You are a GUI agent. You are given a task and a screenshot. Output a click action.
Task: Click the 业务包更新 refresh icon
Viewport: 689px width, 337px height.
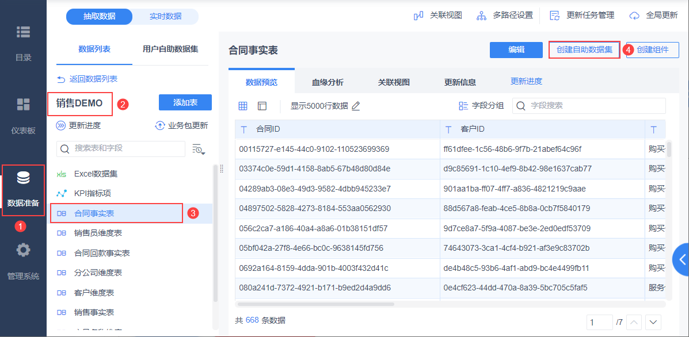pos(159,125)
